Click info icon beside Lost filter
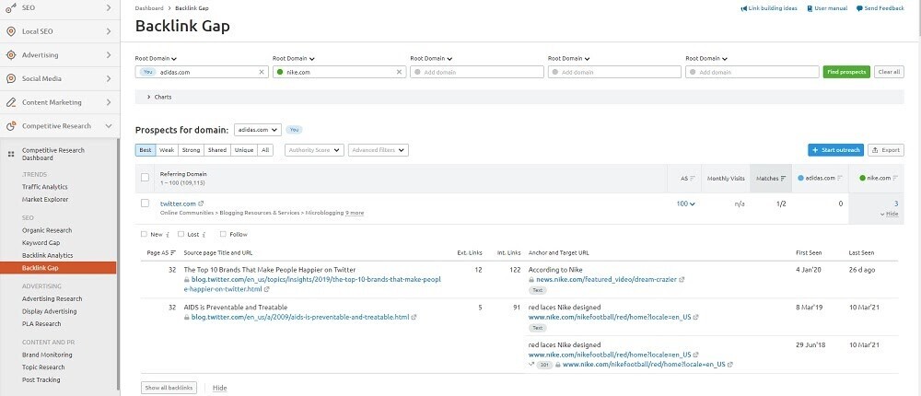 point(204,235)
